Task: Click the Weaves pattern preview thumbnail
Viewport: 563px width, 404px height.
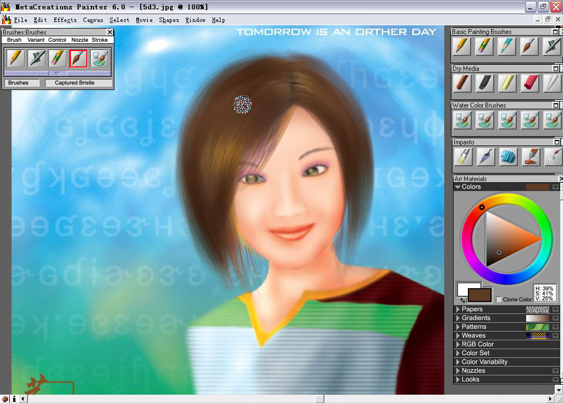Action: 538,336
